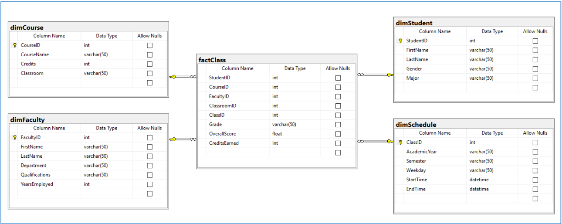
Task: Select the AcademicYear row in dimSchedule
Action: tap(474, 152)
